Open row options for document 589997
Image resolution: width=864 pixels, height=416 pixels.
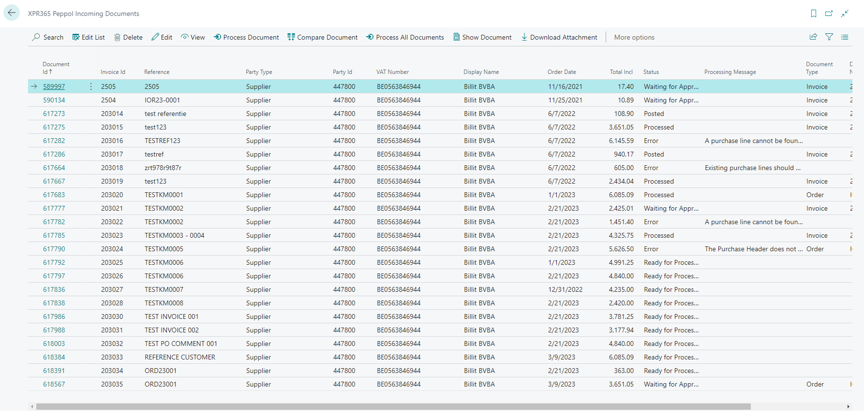[x=91, y=86]
